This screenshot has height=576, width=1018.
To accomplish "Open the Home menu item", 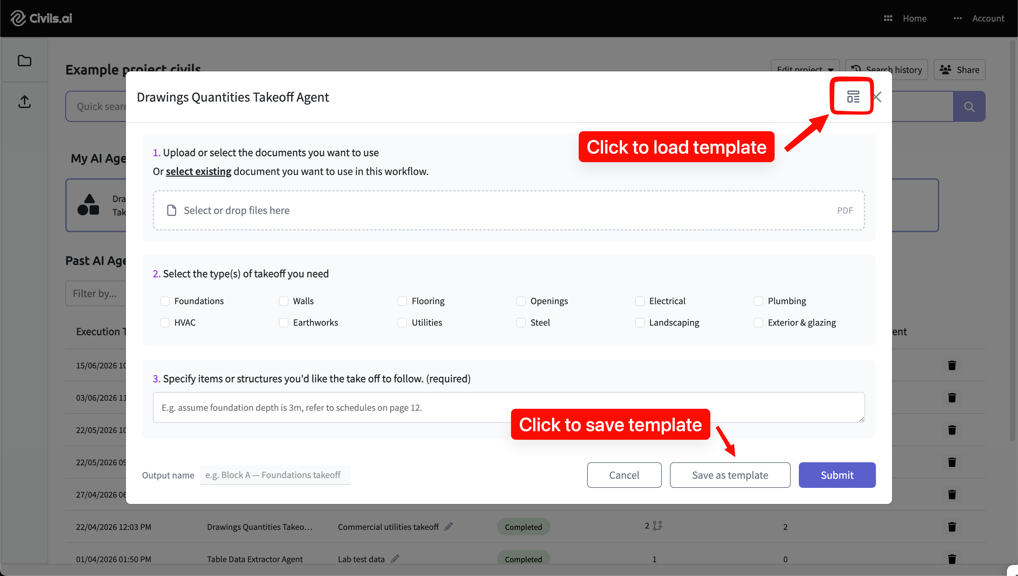I will coord(914,18).
